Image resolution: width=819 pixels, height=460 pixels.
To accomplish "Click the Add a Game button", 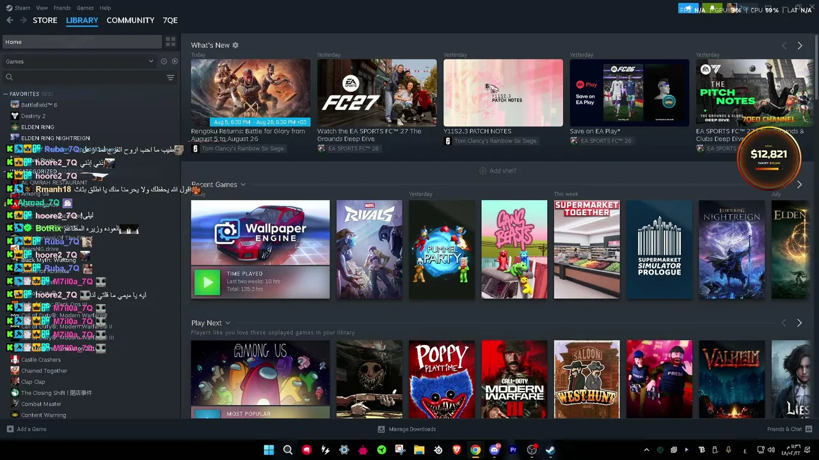I will click(x=27, y=429).
